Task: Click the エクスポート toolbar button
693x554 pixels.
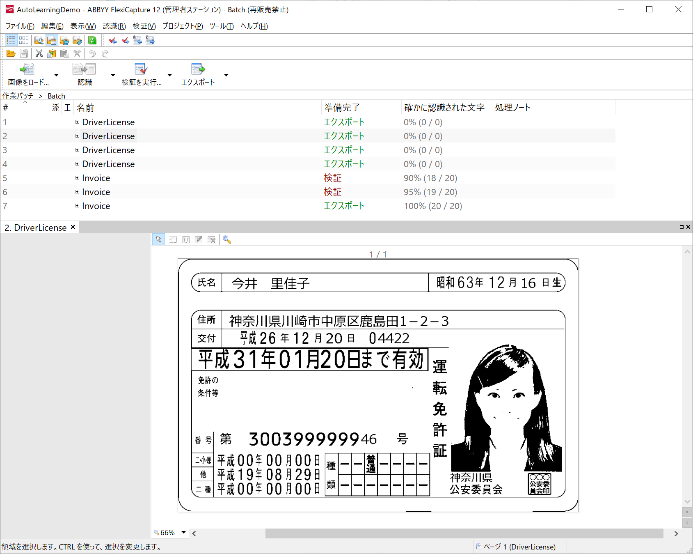Action: tap(198, 74)
